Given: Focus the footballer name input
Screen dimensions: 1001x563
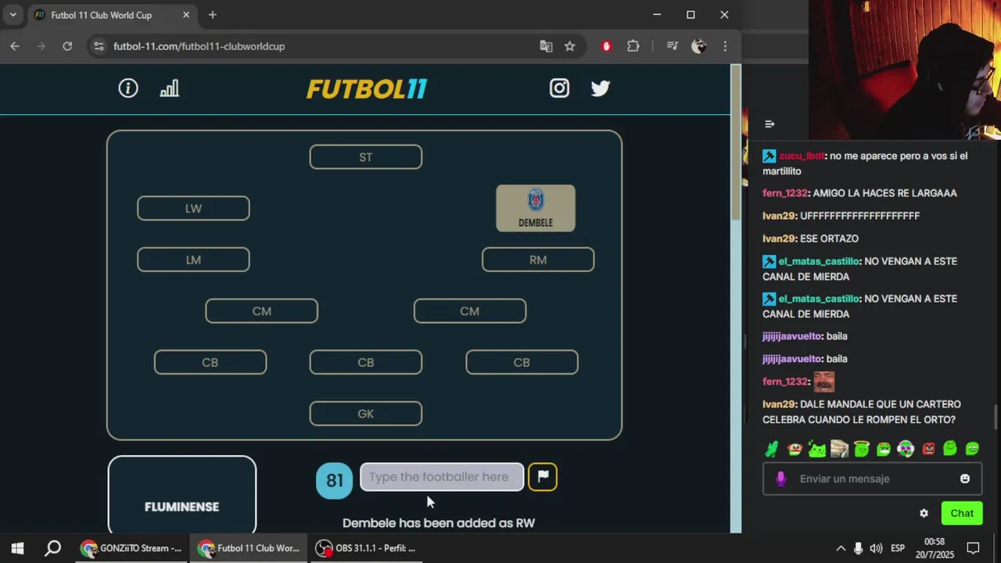Looking at the screenshot, I should click(442, 477).
